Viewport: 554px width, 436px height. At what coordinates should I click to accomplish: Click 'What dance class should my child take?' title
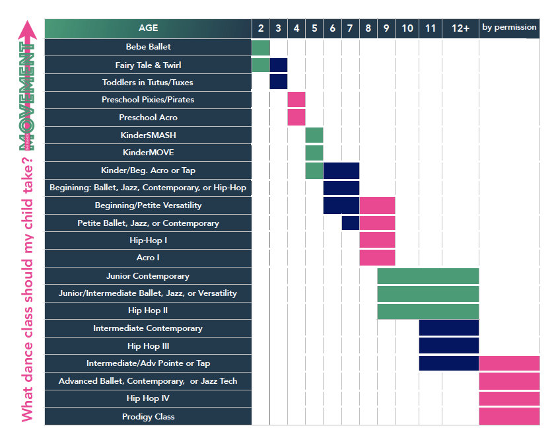[27, 289]
